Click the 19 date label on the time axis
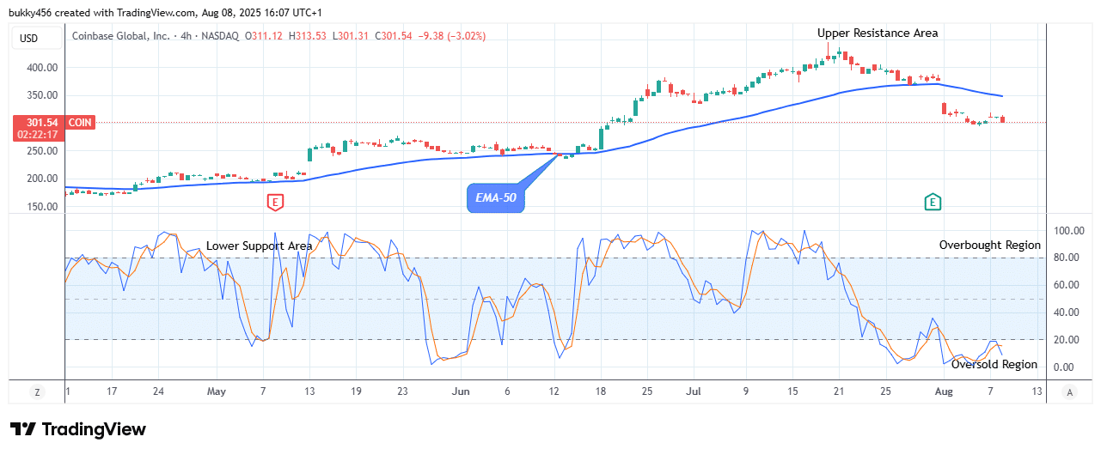 click(x=356, y=391)
